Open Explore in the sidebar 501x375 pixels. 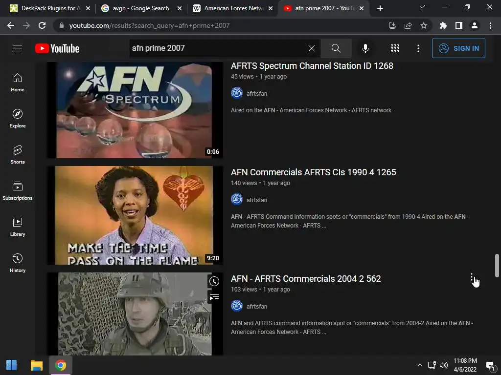pos(18,119)
